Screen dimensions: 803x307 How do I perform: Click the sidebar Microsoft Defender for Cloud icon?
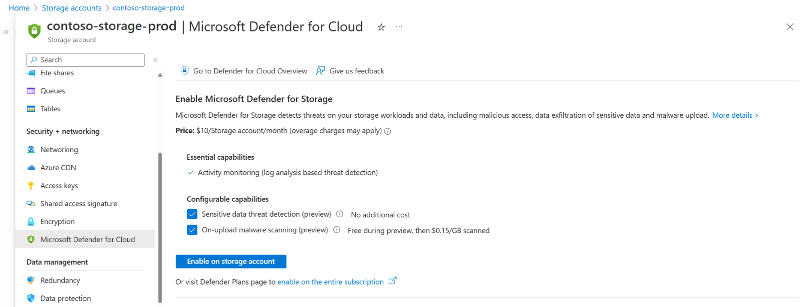[31, 240]
